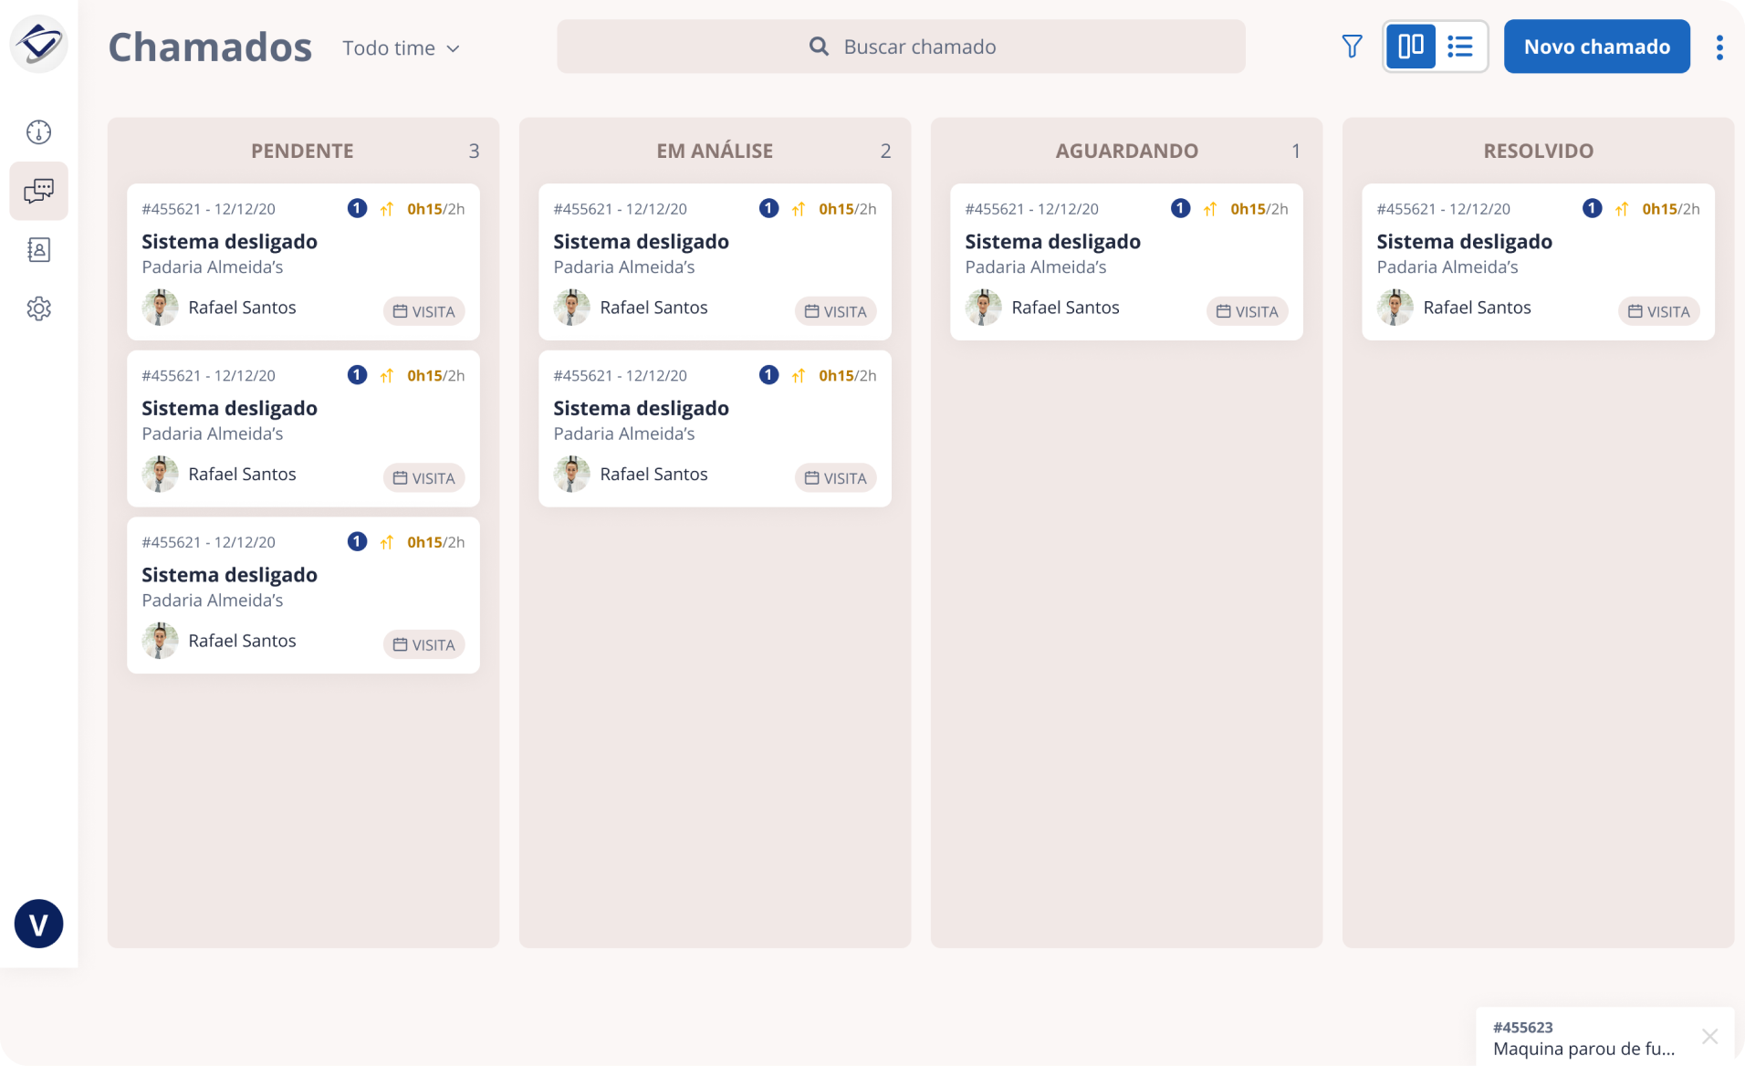Open the V user avatar
1745x1066 pixels.
(x=38, y=924)
